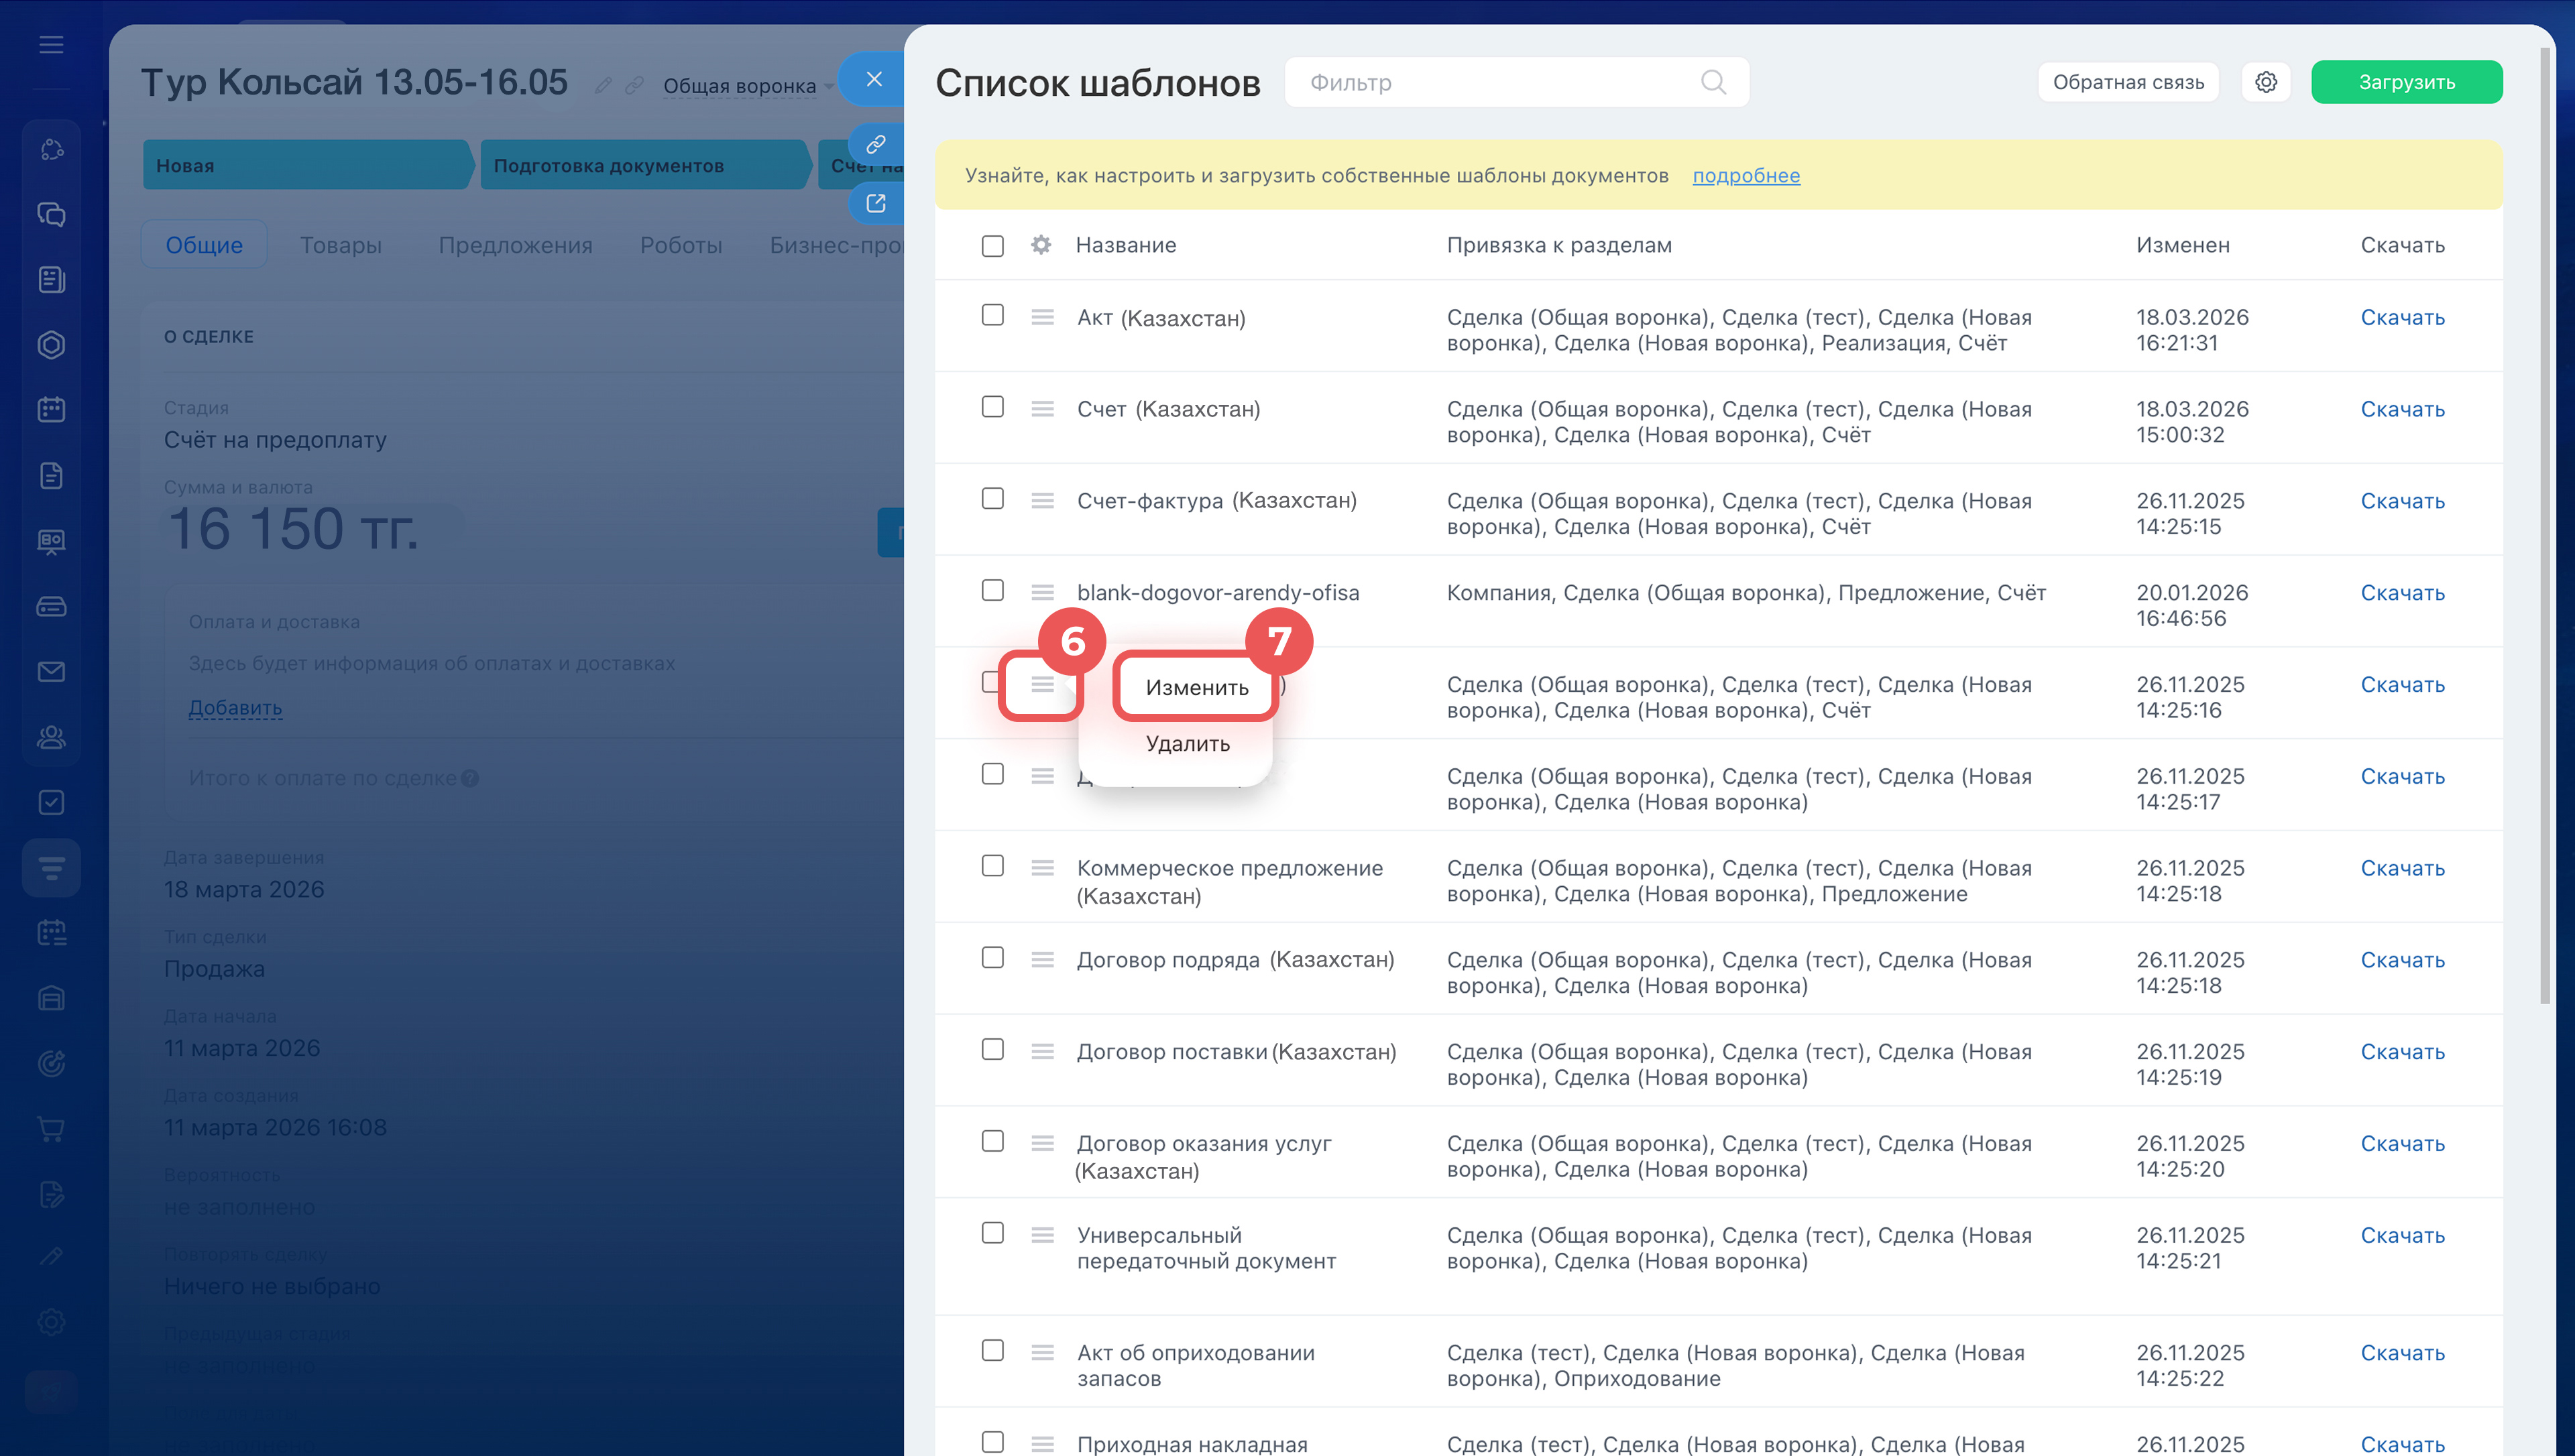This screenshot has width=2575, height=1456.
Task: Open the settings gear next to Обратная связь
Action: click(2265, 82)
